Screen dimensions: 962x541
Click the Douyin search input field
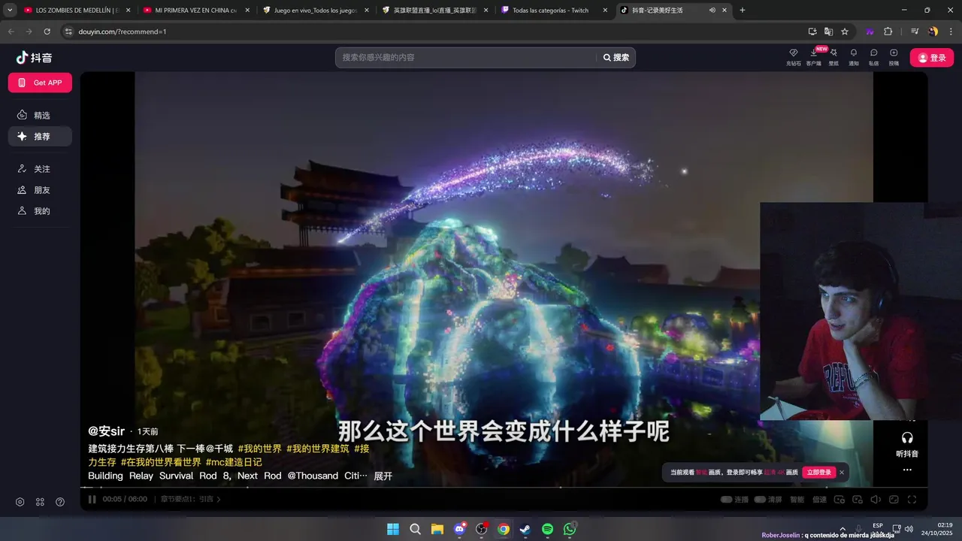pos(466,58)
